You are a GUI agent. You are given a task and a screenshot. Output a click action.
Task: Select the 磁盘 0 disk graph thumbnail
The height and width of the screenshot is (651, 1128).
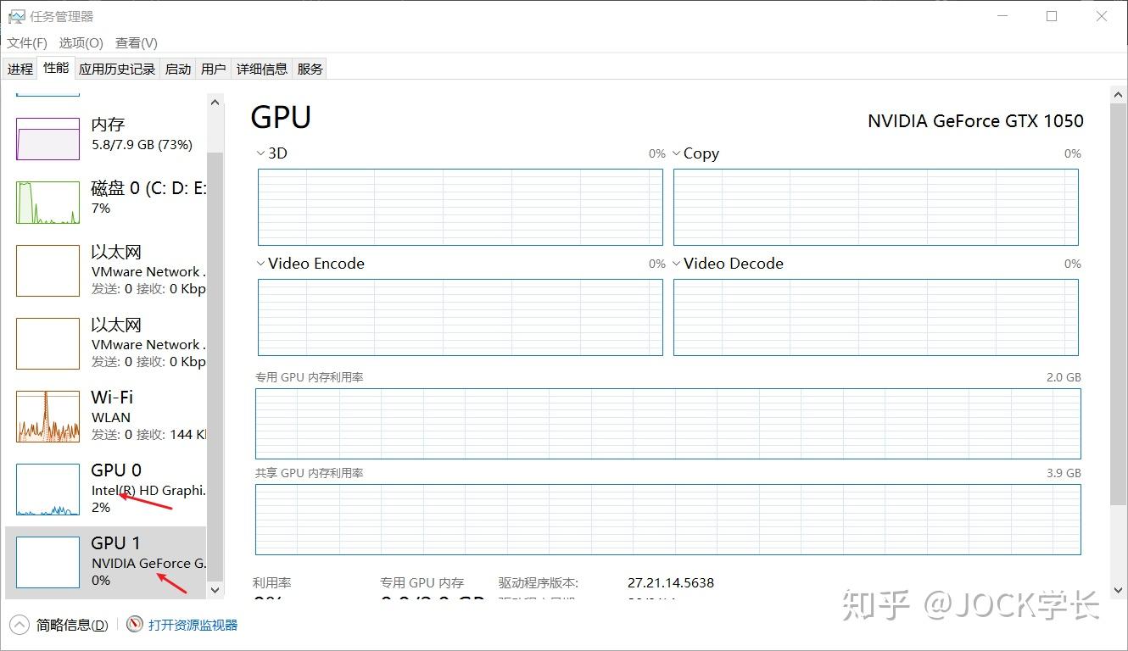tap(47, 202)
